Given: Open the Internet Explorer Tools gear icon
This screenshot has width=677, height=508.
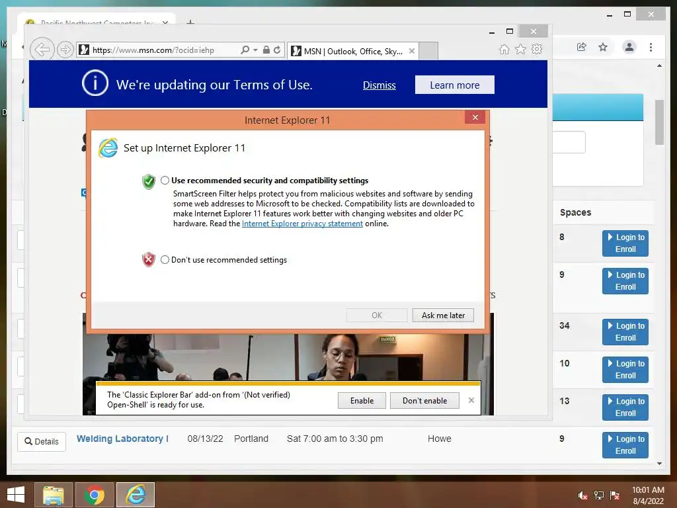Looking at the screenshot, I should pyautogui.click(x=537, y=49).
